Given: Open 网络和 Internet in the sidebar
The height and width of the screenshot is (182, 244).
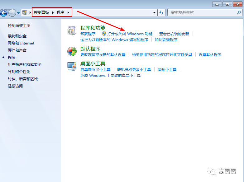Looking at the screenshot, I should pos(21,43).
